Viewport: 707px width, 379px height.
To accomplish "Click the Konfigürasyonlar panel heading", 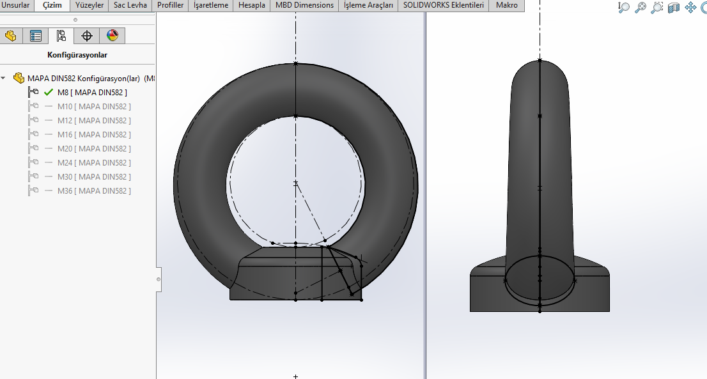I will pyautogui.click(x=77, y=55).
